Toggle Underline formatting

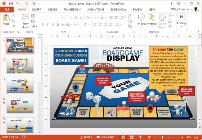click(x=53, y=25)
